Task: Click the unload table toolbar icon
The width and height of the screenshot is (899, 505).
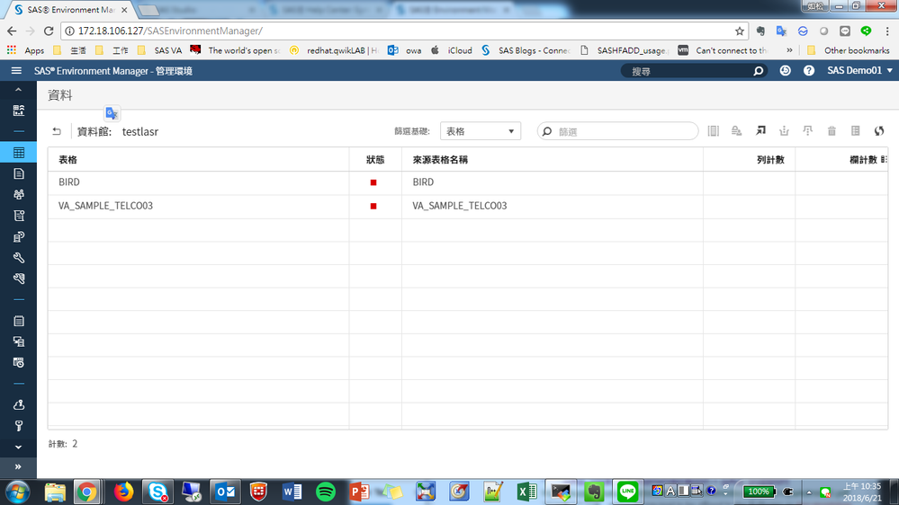Action: coord(808,131)
